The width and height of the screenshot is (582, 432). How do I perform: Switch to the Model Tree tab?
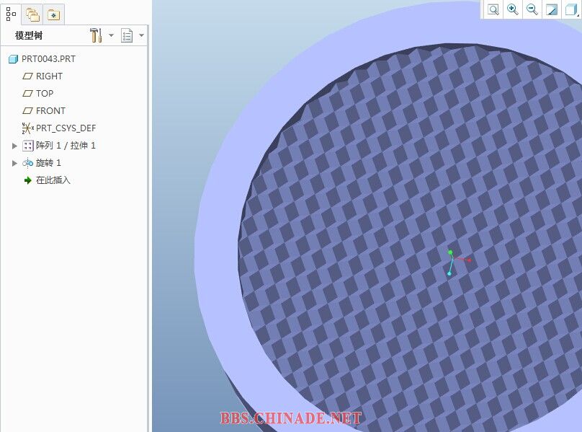coord(12,13)
